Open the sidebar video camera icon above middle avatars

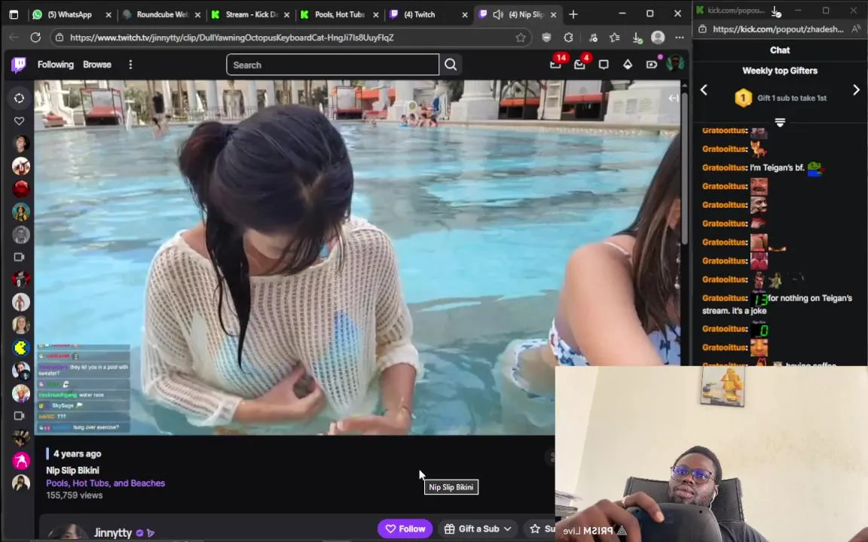(20, 257)
